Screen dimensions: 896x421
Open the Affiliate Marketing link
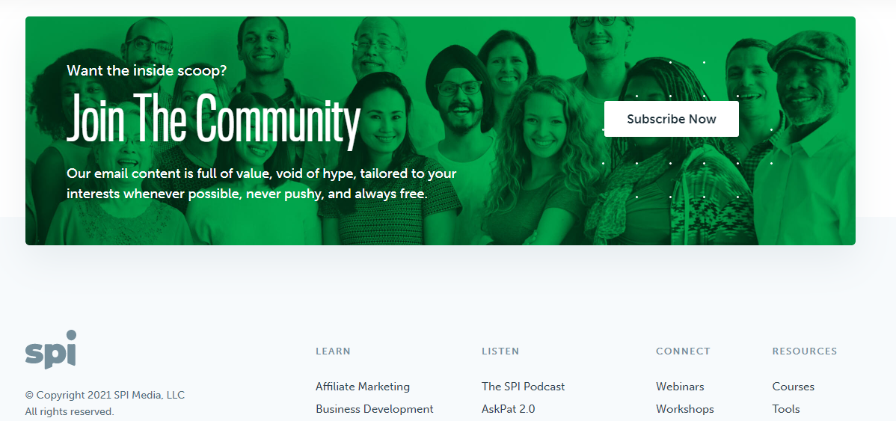[362, 387]
